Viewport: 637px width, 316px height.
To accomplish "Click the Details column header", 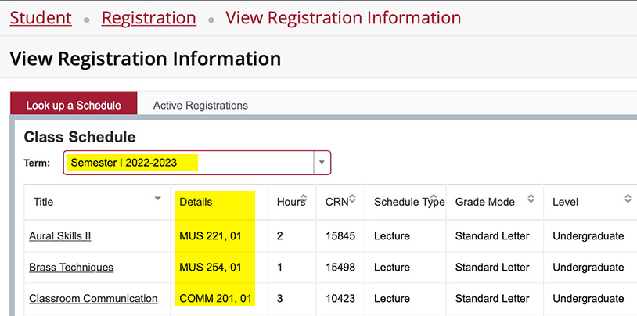I will pyautogui.click(x=196, y=202).
